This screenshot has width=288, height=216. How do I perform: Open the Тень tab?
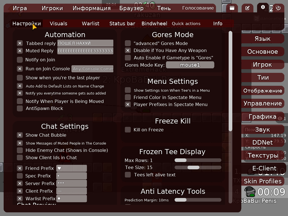pos(164,8)
